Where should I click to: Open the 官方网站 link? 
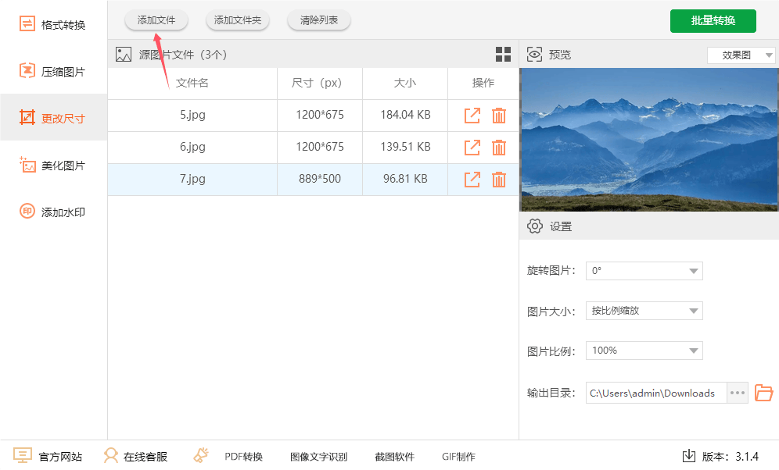click(x=48, y=457)
